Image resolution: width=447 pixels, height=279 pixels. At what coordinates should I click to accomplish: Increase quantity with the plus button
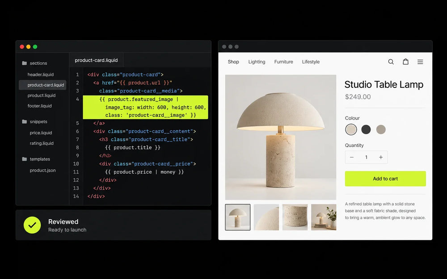coord(380,157)
